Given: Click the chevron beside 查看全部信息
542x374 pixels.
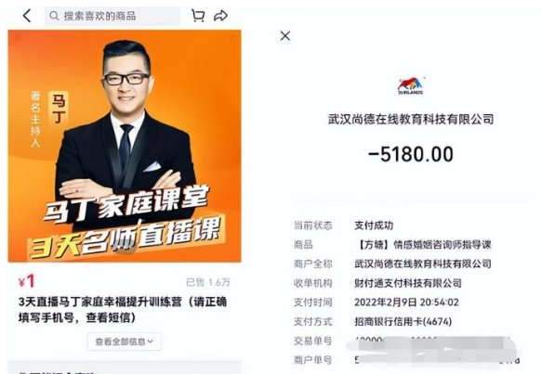Looking at the screenshot, I should [x=151, y=342].
